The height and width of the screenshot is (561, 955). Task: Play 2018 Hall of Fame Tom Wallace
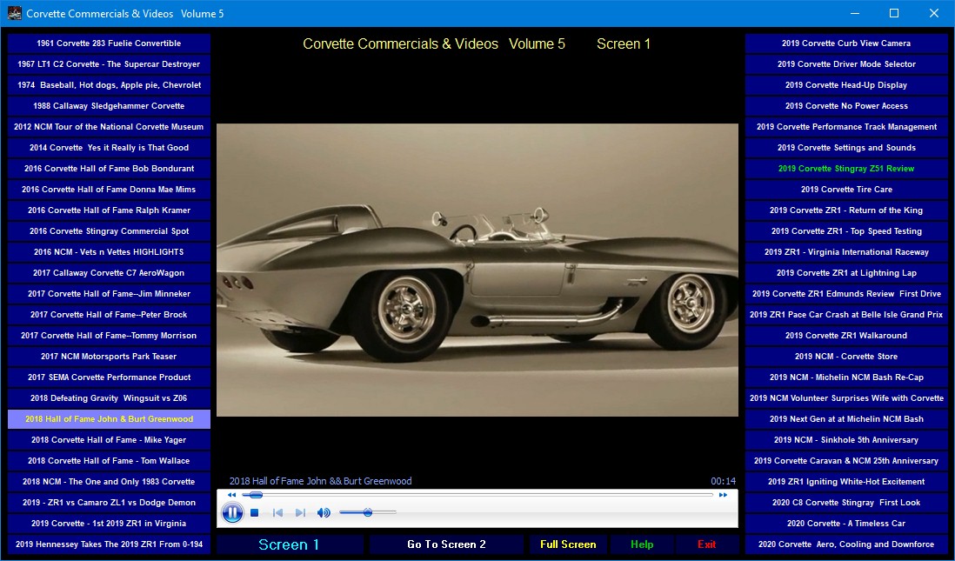[109, 460]
